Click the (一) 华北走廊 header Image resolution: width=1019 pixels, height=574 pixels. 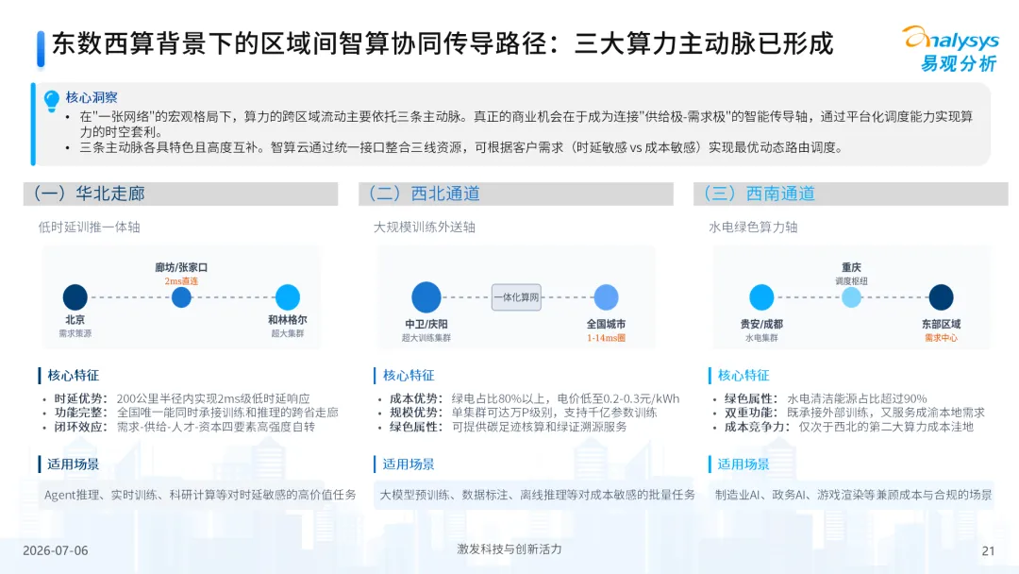coord(180,194)
